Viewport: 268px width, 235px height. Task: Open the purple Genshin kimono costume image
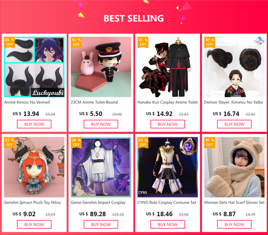click(101, 167)
